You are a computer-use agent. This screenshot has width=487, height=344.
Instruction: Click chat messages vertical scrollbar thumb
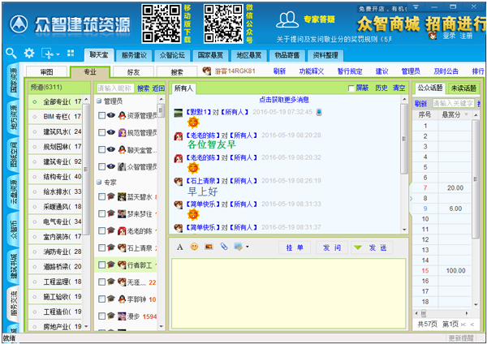click(403, 139)
